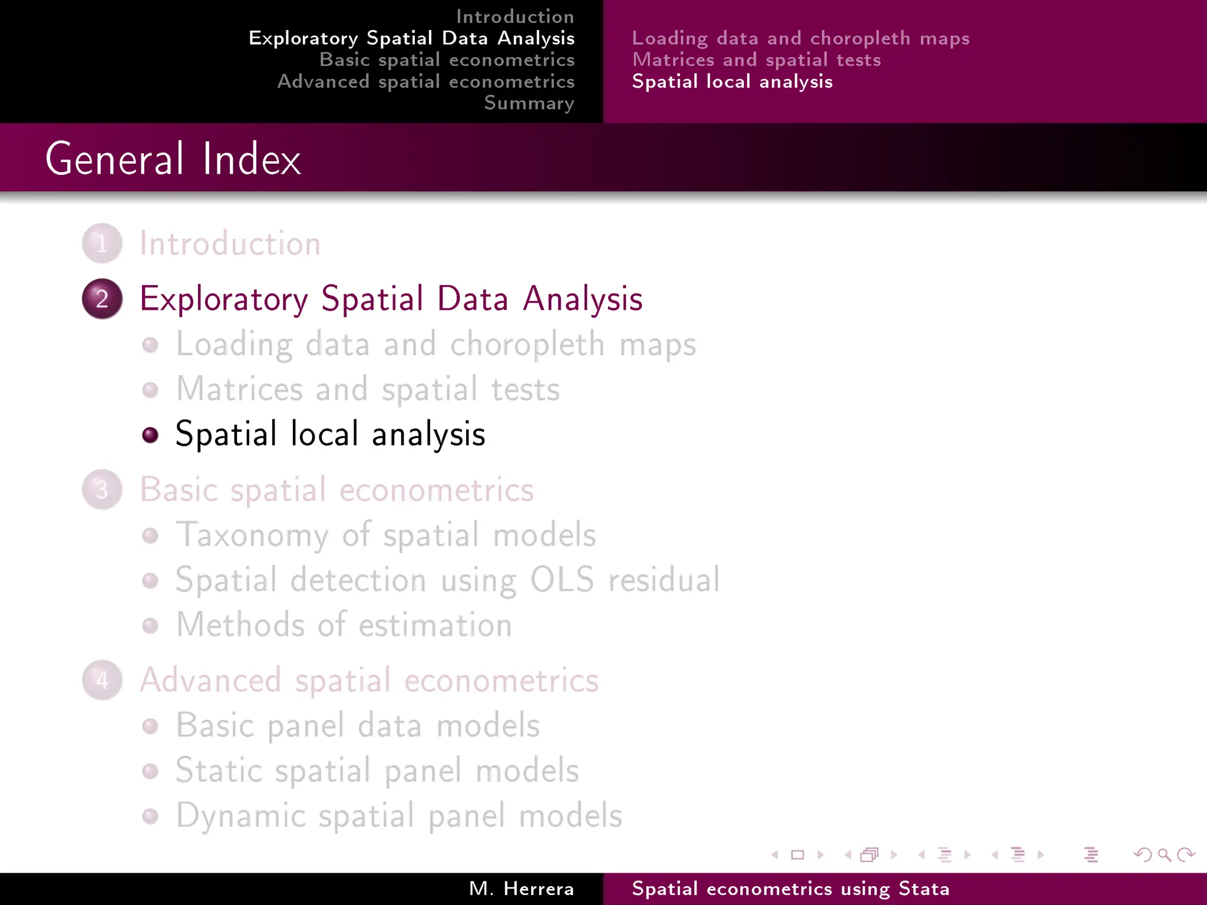The image size is (1207, 905).
Task: Open Loading data and choropleth maps in header
Action: 800,38
